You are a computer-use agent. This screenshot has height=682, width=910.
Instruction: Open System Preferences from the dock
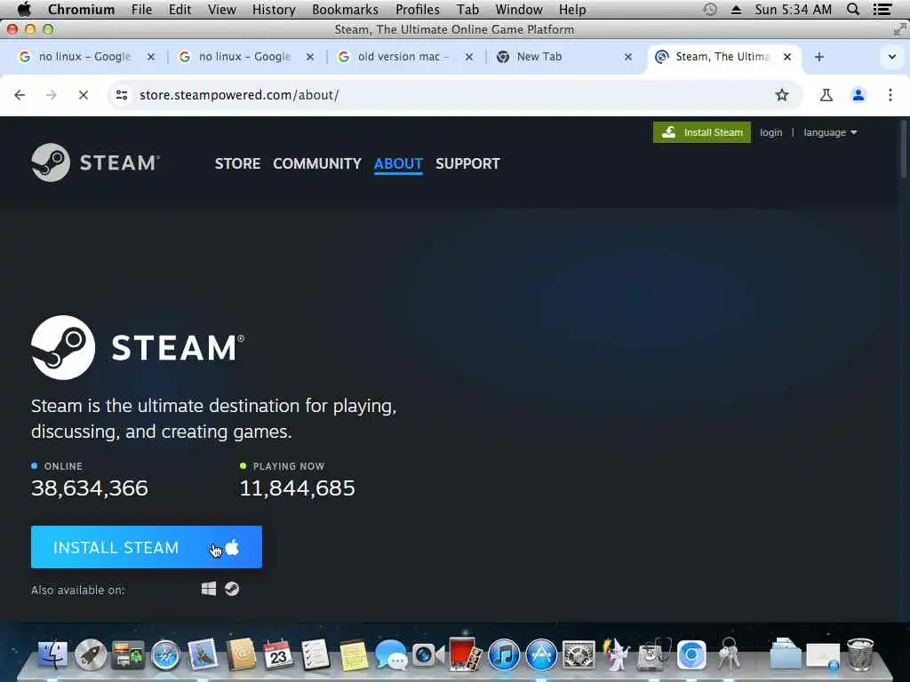click(579, 655)
